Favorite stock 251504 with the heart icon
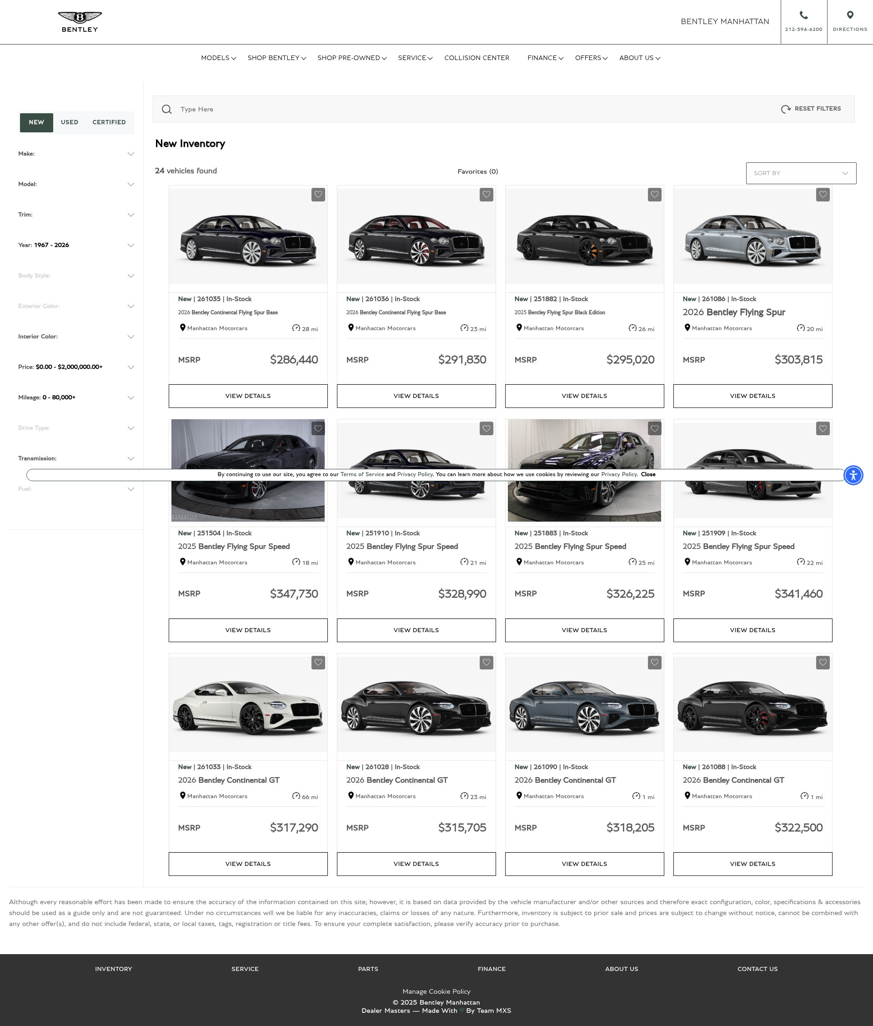The height and width of the screenshot is (1026, 873). (318, 428)
